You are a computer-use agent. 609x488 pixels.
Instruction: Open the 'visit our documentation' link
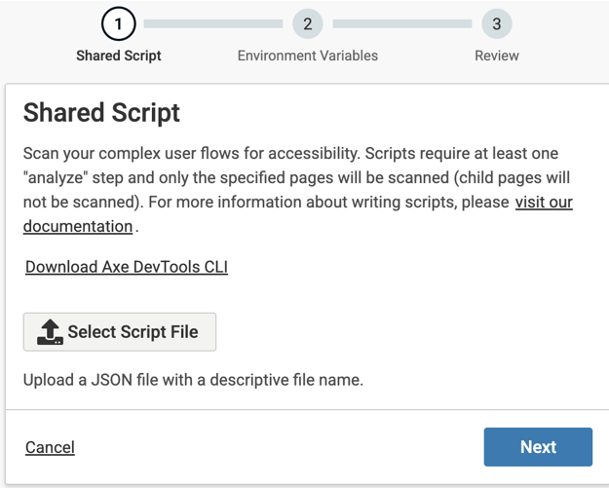tap(543, 203)
